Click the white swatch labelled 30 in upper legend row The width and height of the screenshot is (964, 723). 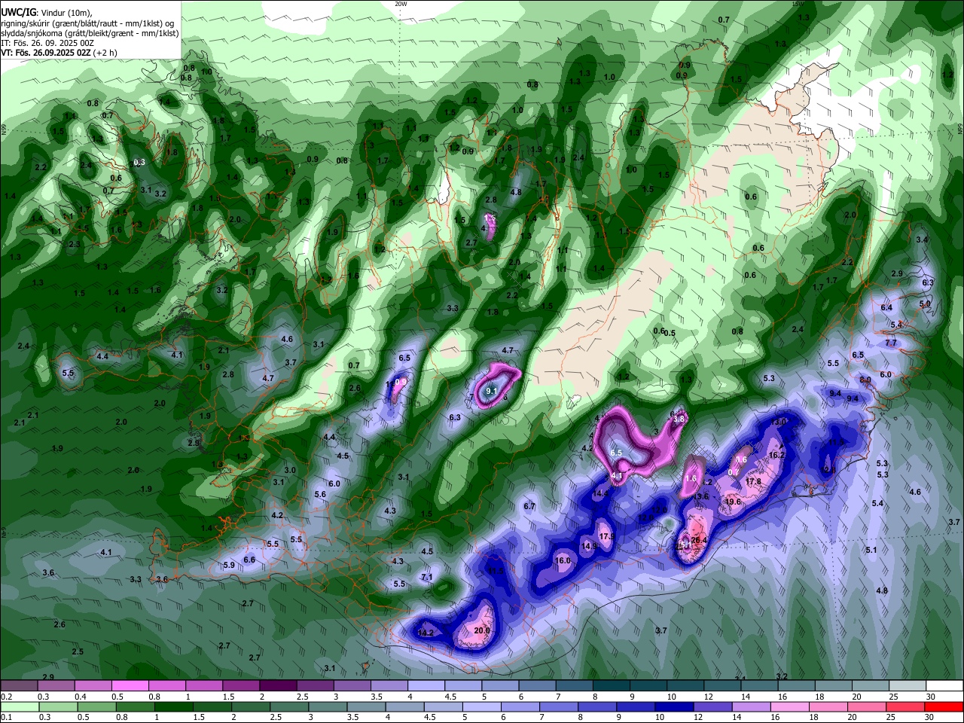pos(945,686)
